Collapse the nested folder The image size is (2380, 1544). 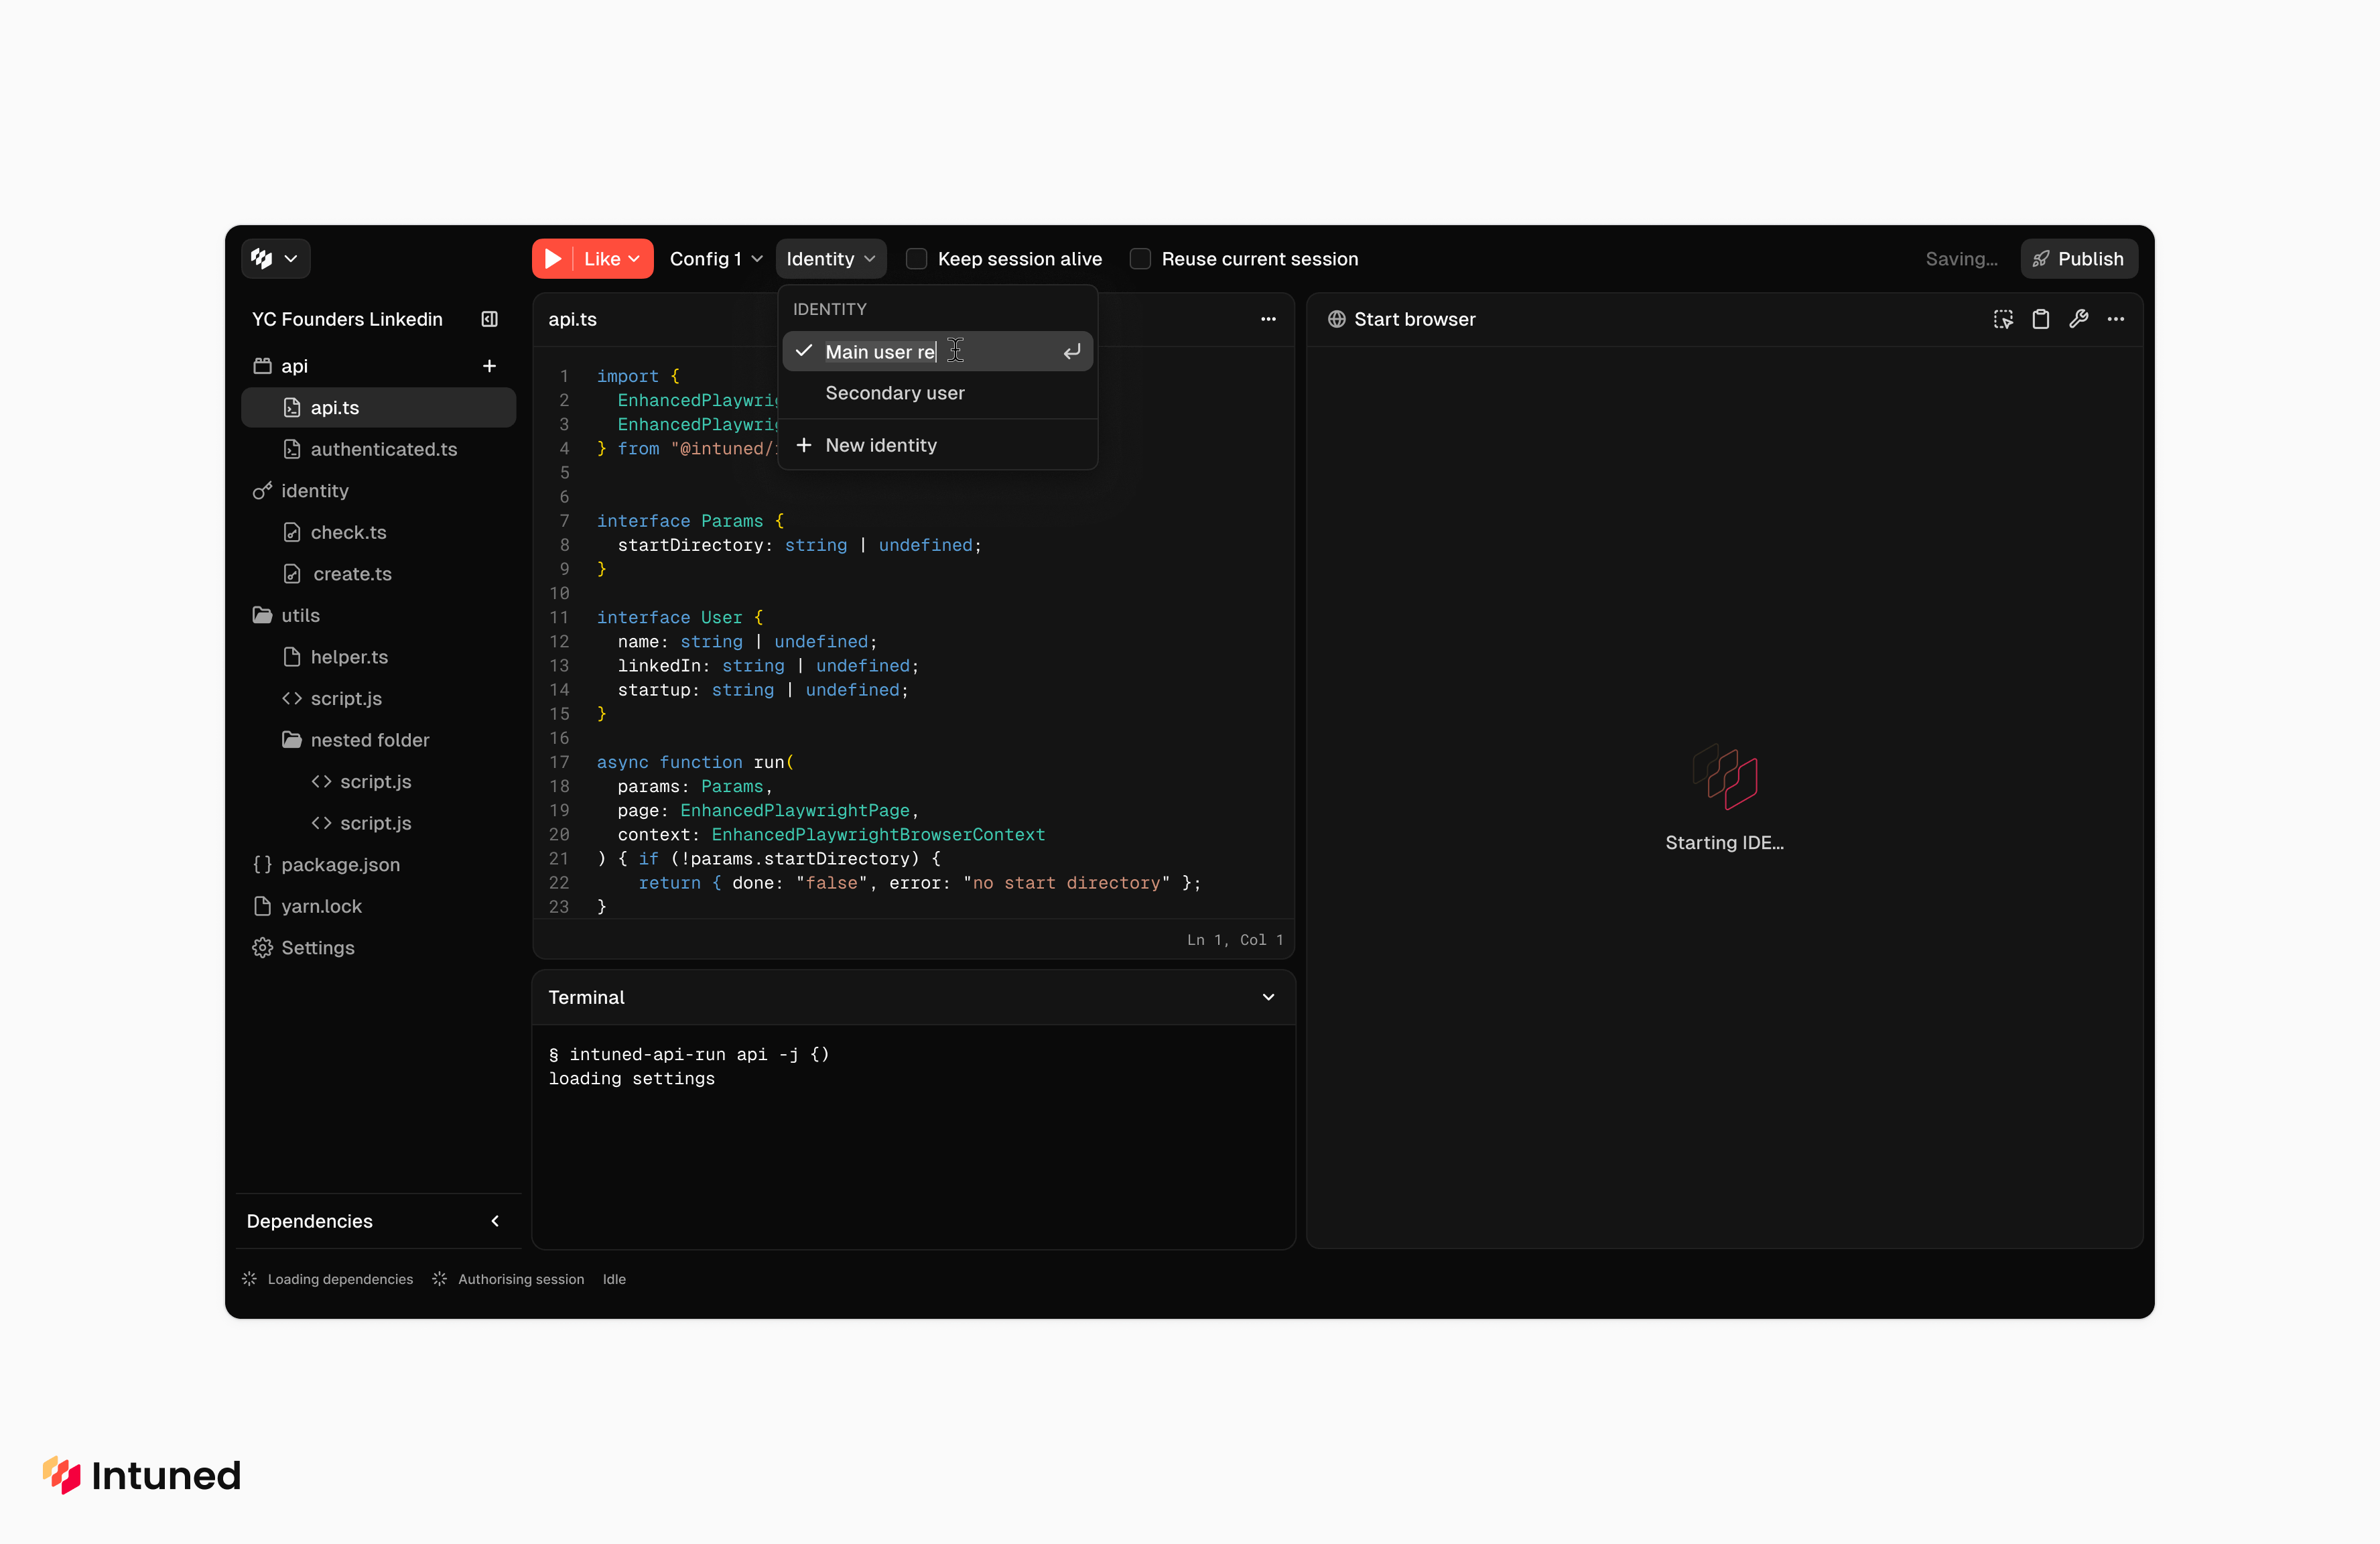378,740
